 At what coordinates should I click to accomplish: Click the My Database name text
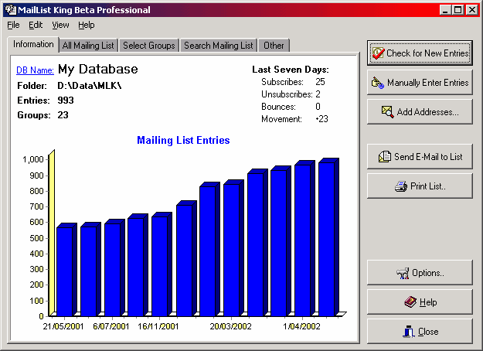click(98, 69)
